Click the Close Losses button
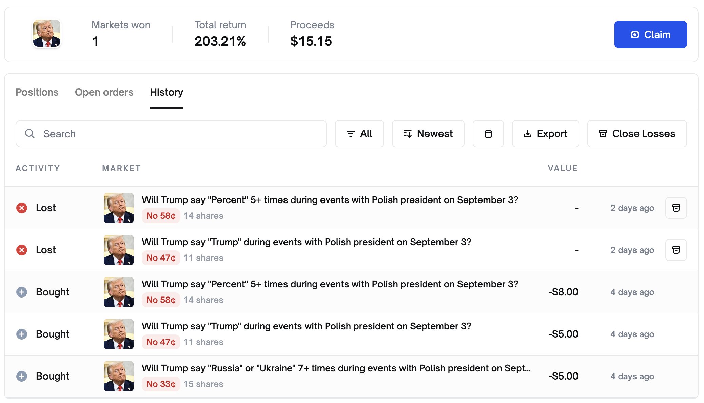The width and height of the screenshot is (704, 403). [x=637, y=134]
